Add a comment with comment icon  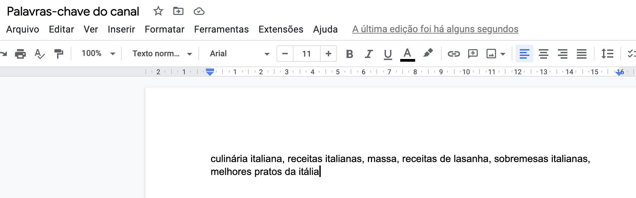pos(473,54)
